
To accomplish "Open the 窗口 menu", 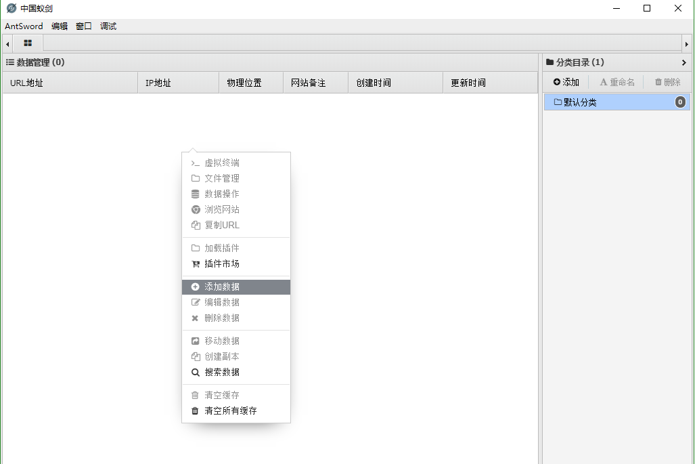I will (83, 26).
